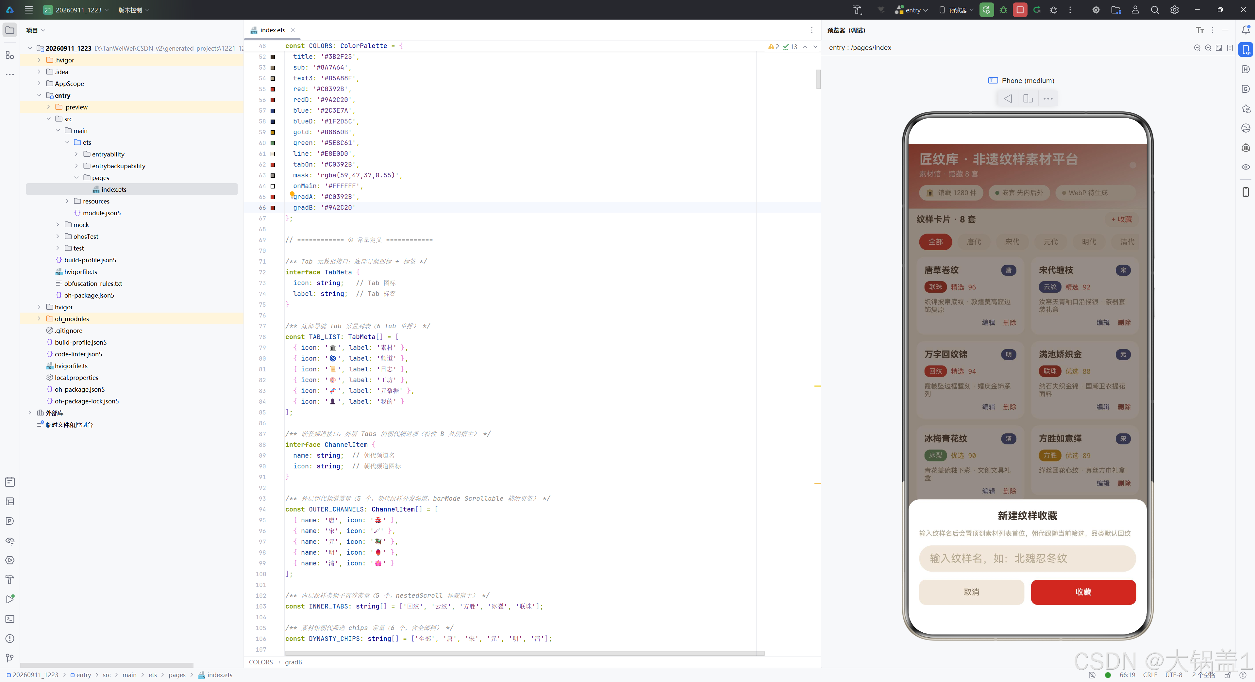Click 编辑 on the 唐草卷纹 card

click(989, 323)
